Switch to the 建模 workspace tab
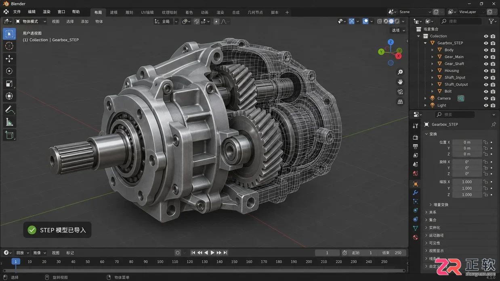The width and height of the screenshot is (500, 281). point(114,12)
